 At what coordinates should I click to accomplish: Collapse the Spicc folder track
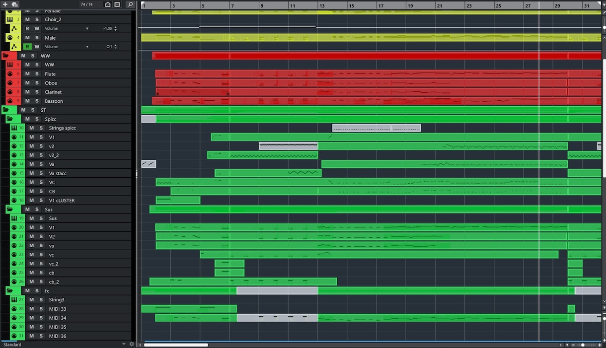click(9, 119)
